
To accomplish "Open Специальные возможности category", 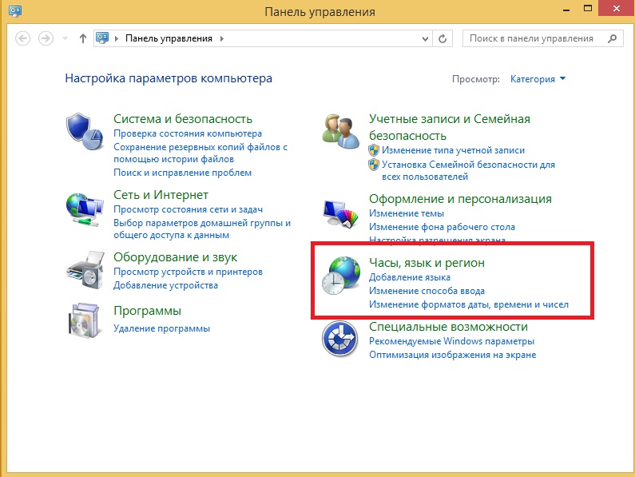I will click(x=448, y=327).
